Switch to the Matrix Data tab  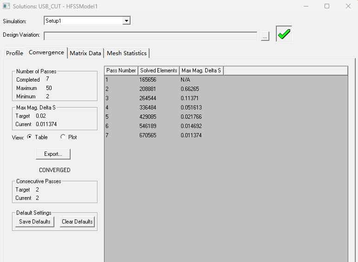(85, 53)
